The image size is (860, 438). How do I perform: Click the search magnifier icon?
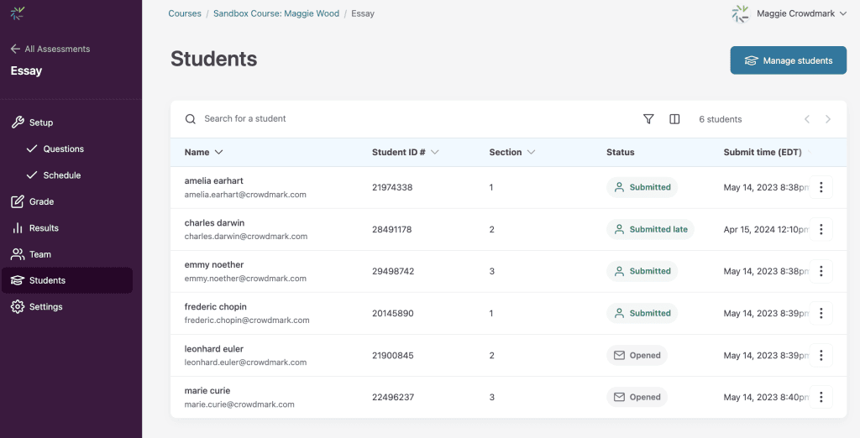(191, 119)
